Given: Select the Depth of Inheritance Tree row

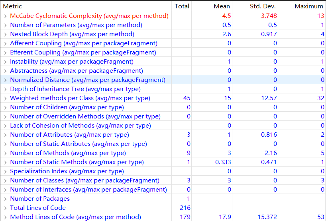Looking at the screenshot, I should [x=75, y=89].
